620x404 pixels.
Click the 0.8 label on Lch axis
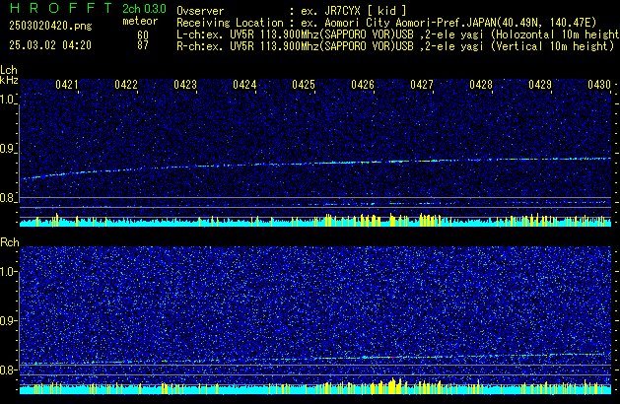tap(8, 198)
